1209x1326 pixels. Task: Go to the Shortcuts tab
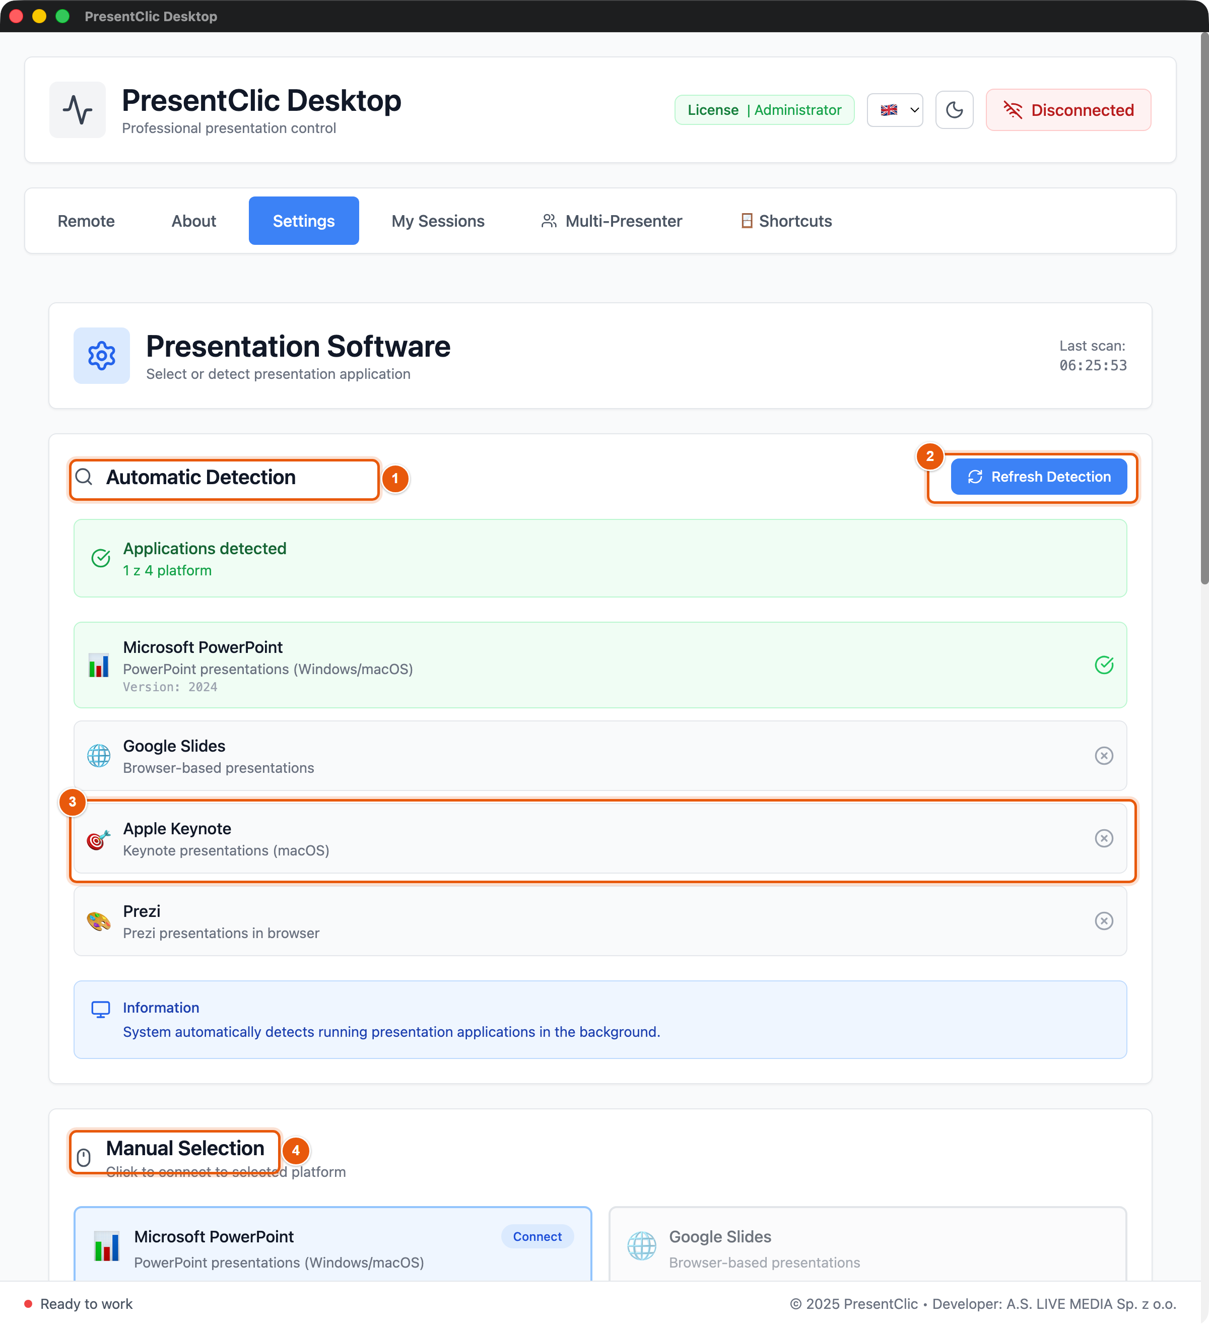tap(787, 221)
